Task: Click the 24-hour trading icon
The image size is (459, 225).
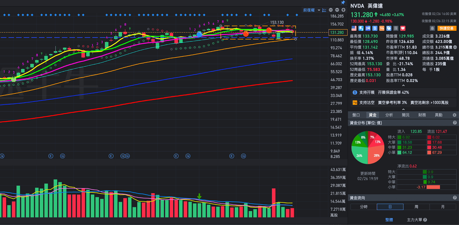Action: click(x=368, y=28)
